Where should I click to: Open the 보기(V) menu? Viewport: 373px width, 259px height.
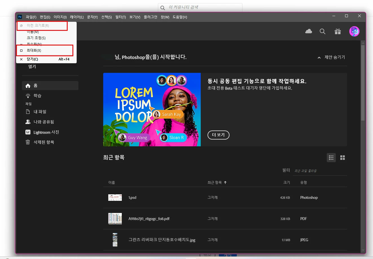pos(135,17)
